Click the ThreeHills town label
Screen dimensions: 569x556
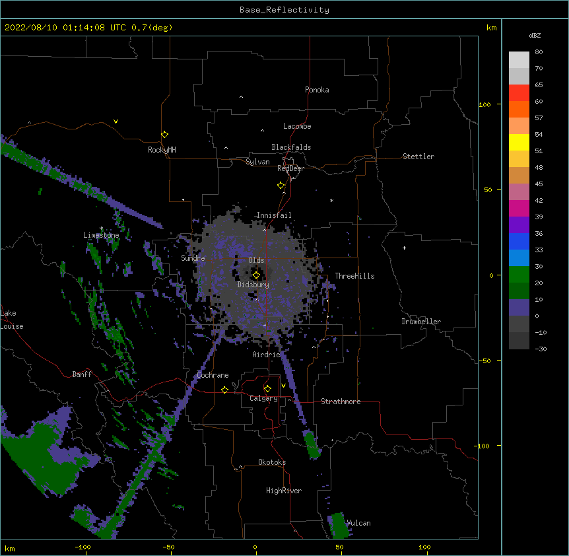point(354,276)
